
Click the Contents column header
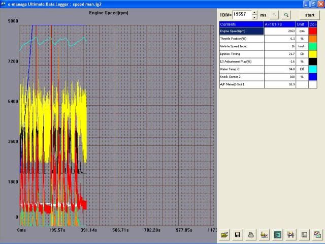click(242, 24)
